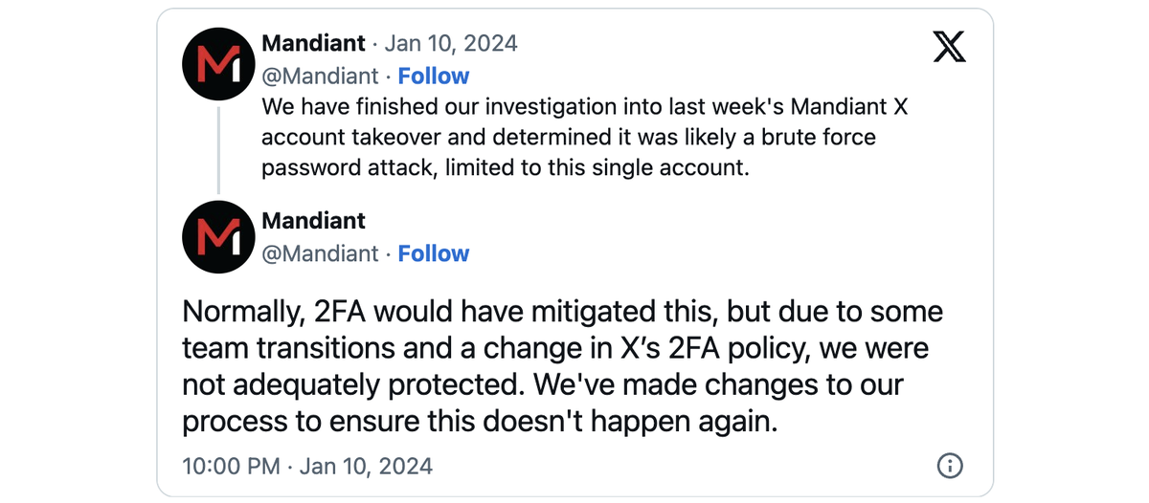This screenshot has height=503, width=1149.
Task: Follow Mandiant from the top tweet
Action: [434, 76]
